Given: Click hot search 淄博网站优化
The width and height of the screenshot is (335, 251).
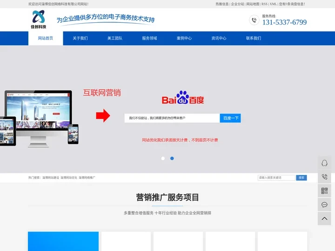Looking at the screenshot, I should [69, 178].
